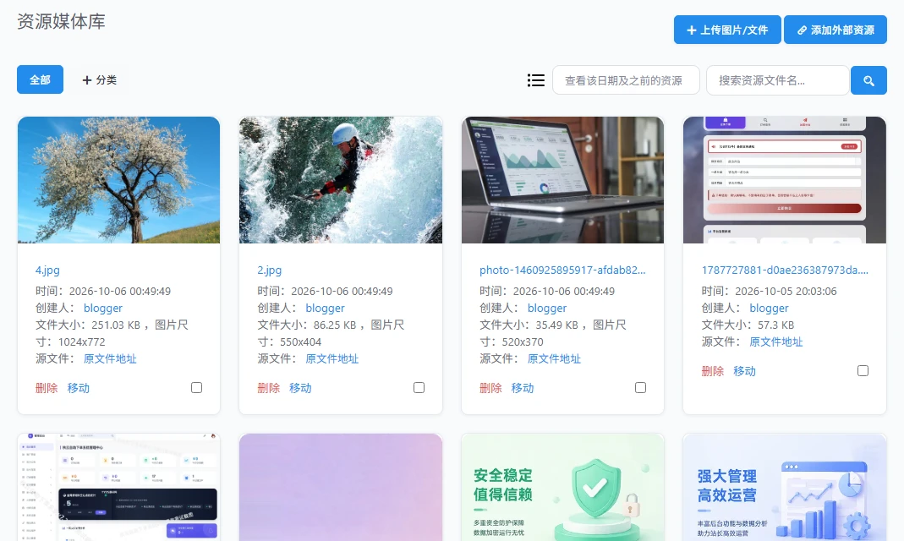Viewport: 904px width, 541px height.
Task: Tick the checkbox on the 4.jpg card
Action: point(196,388)
